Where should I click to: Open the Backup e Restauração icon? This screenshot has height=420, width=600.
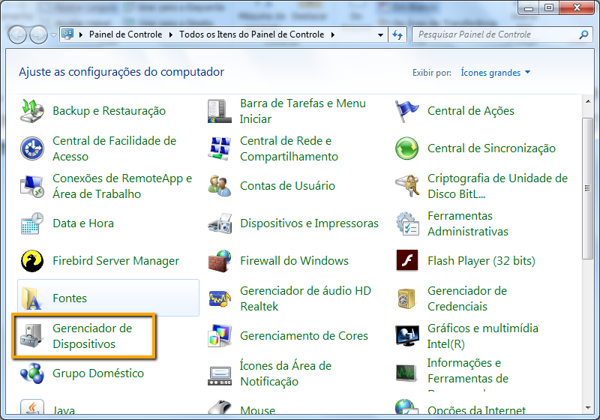tap(31, 111)
